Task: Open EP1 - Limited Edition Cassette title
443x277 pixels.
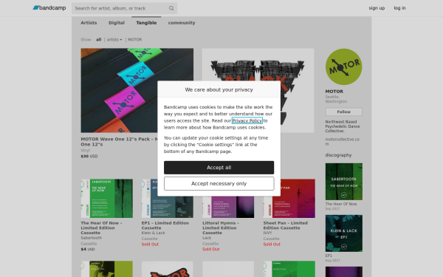Action: click(165, 225)
